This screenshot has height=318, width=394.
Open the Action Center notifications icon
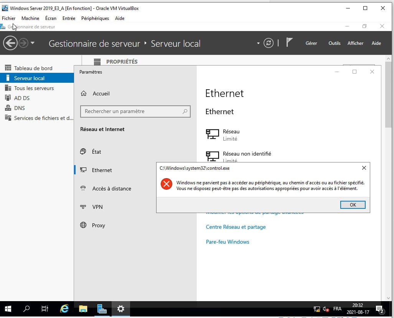pos(380,309)
